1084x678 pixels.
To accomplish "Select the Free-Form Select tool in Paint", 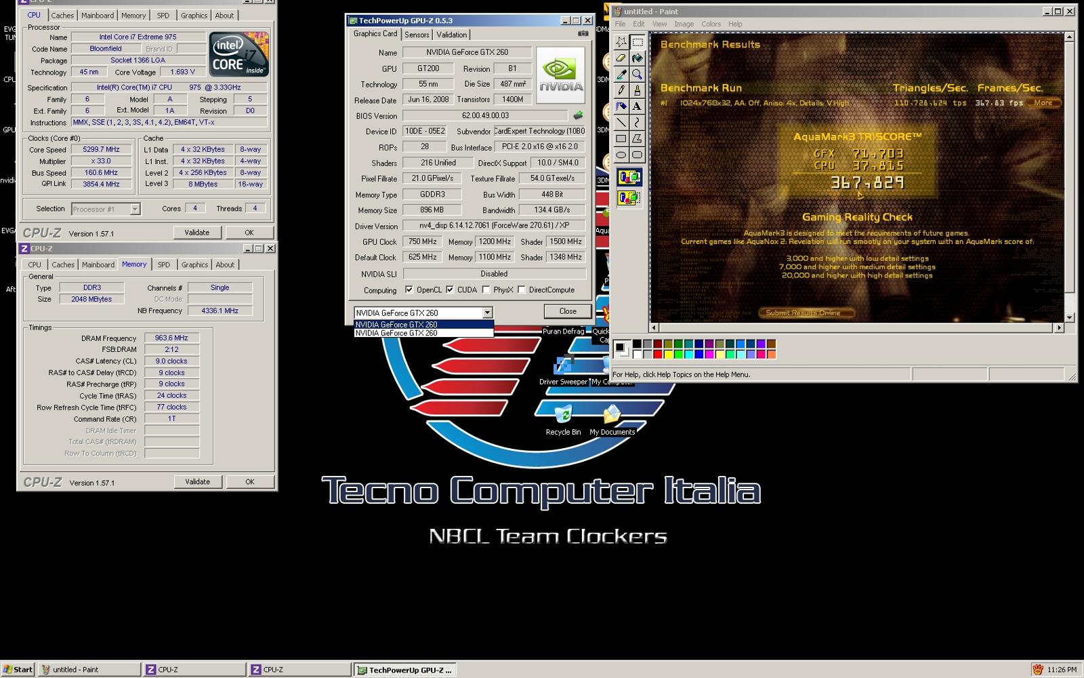I will [x=621, y=42].
